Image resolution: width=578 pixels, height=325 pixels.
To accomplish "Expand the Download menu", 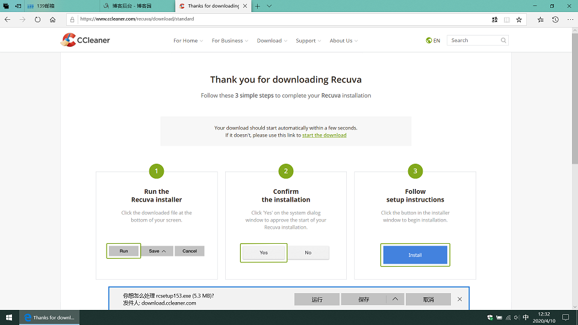I will tap(272, 40).
